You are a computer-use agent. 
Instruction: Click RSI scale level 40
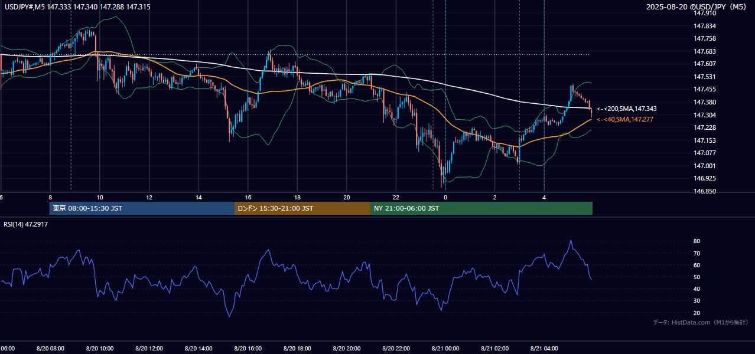(x=697, y=289)
